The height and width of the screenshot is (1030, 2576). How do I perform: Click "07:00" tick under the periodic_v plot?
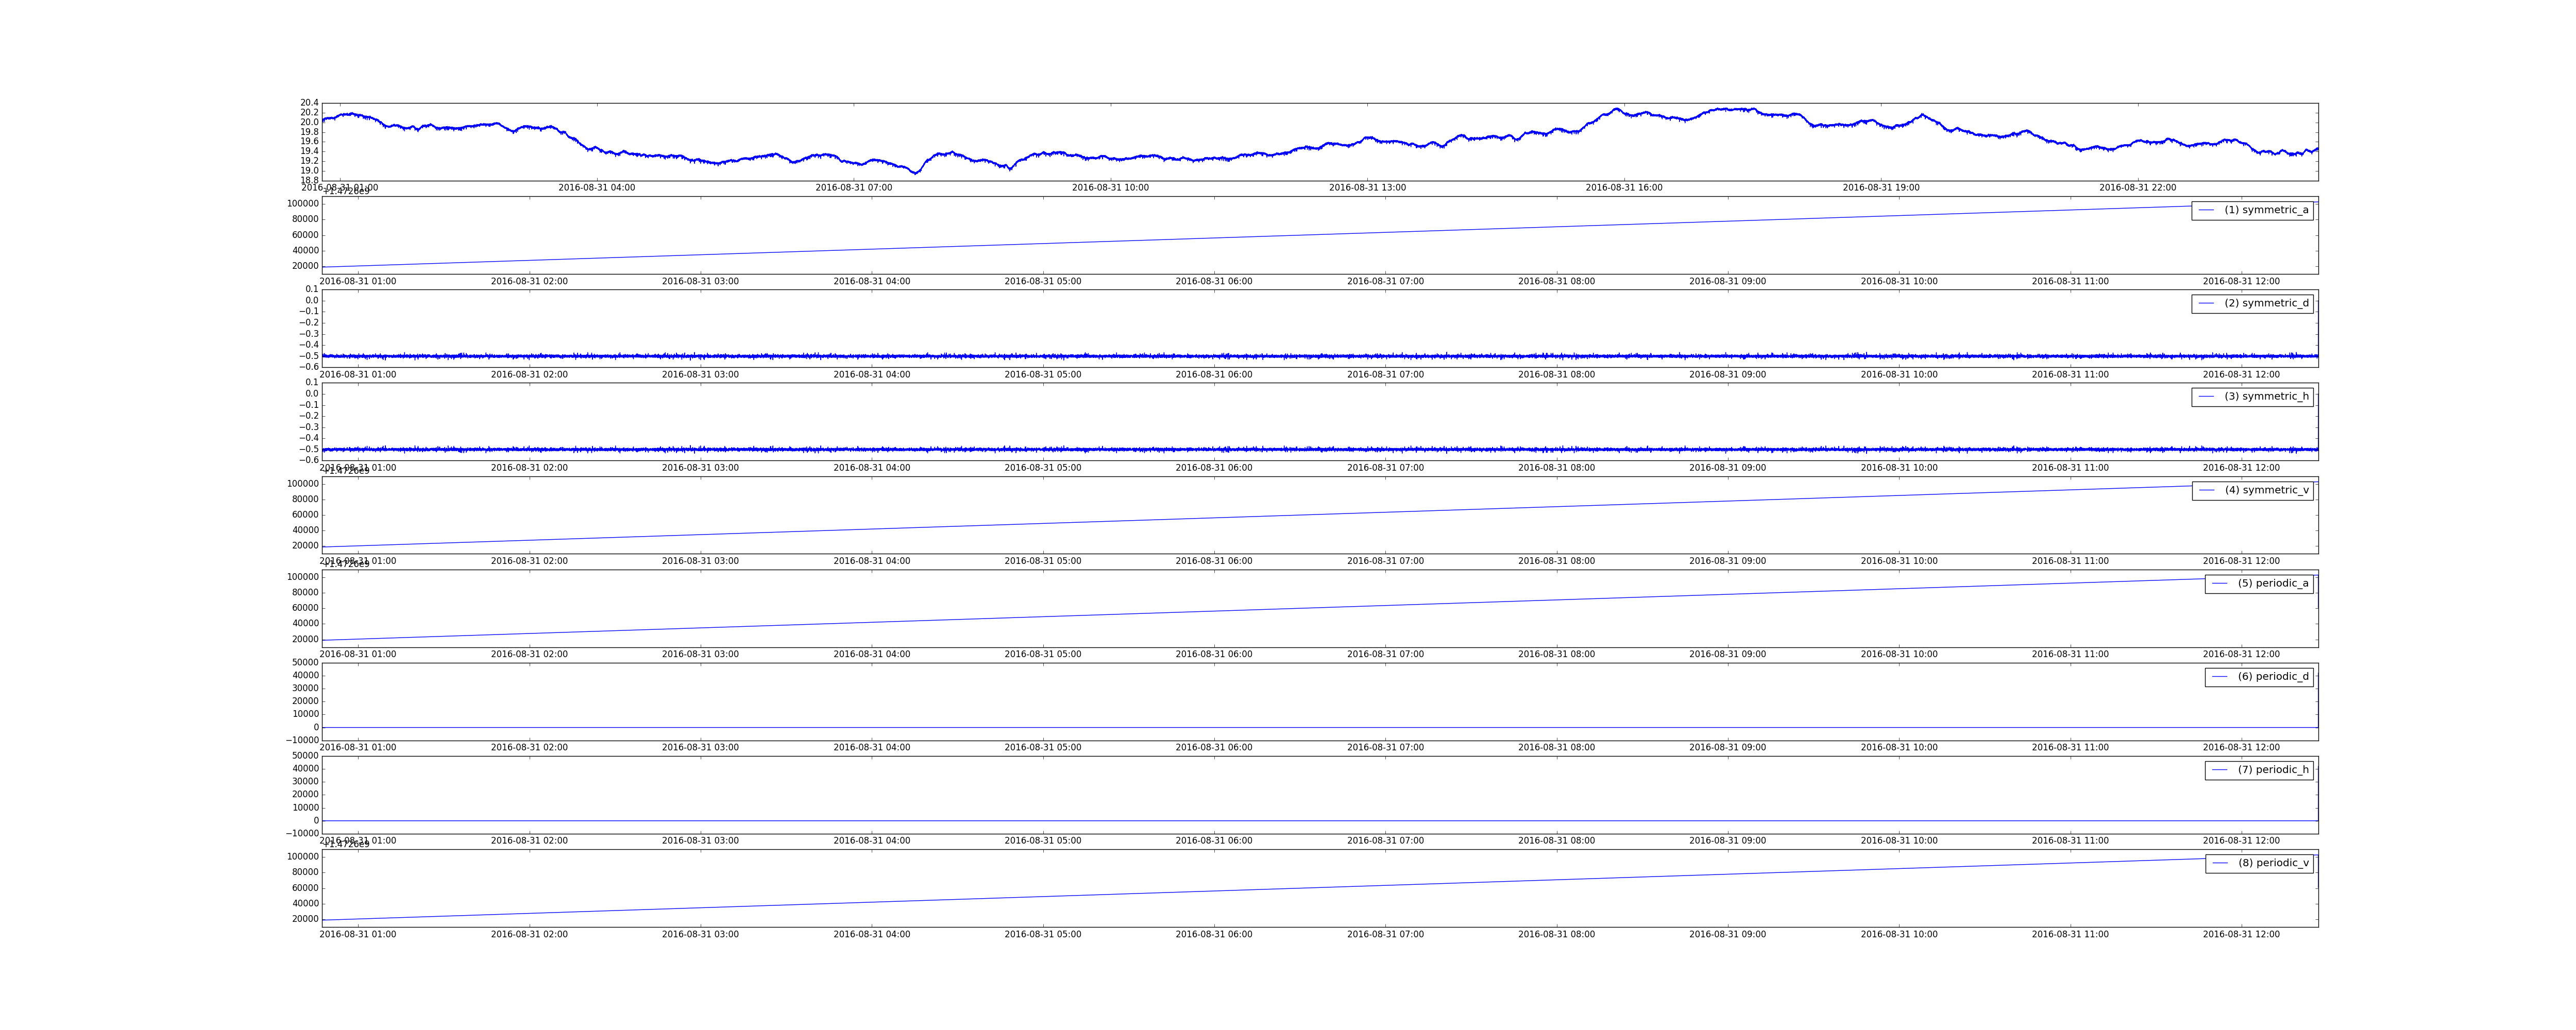click(1385, 934)
